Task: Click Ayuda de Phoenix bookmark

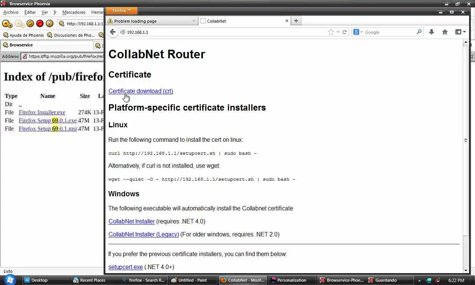Action: [x=23, y=35]
